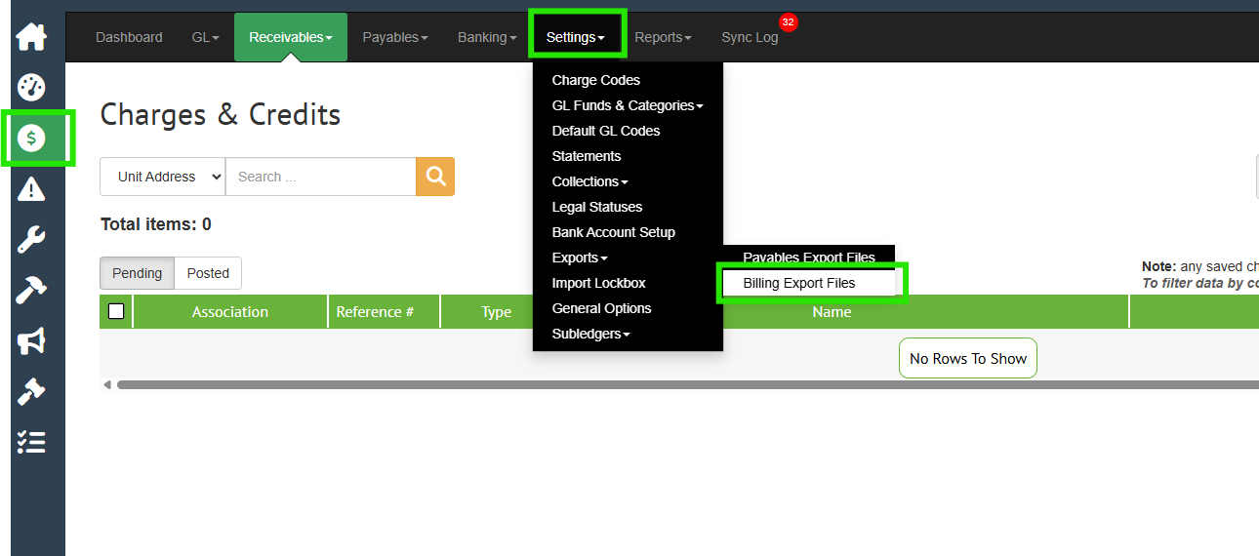
Task: Click the warning triangle violations icon
Action: [31, 189]
